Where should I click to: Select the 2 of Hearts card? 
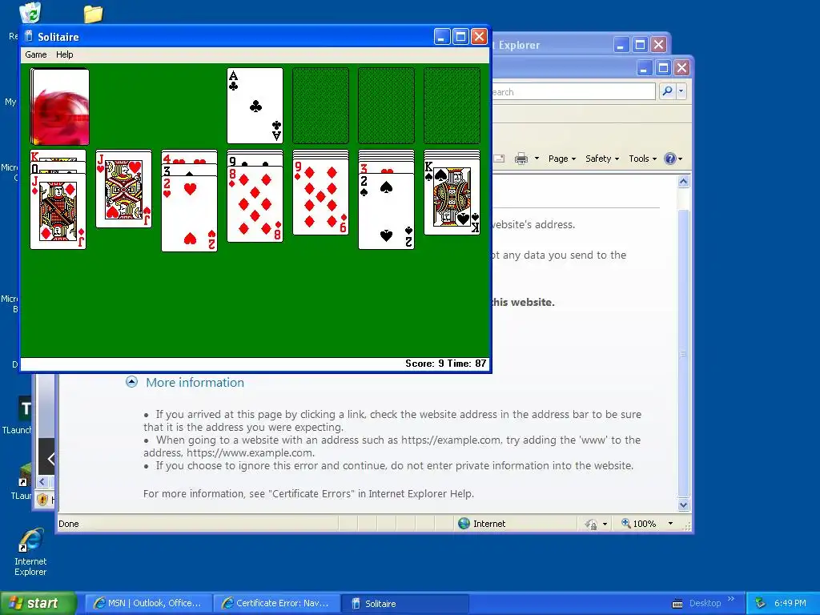click(189, 214)
